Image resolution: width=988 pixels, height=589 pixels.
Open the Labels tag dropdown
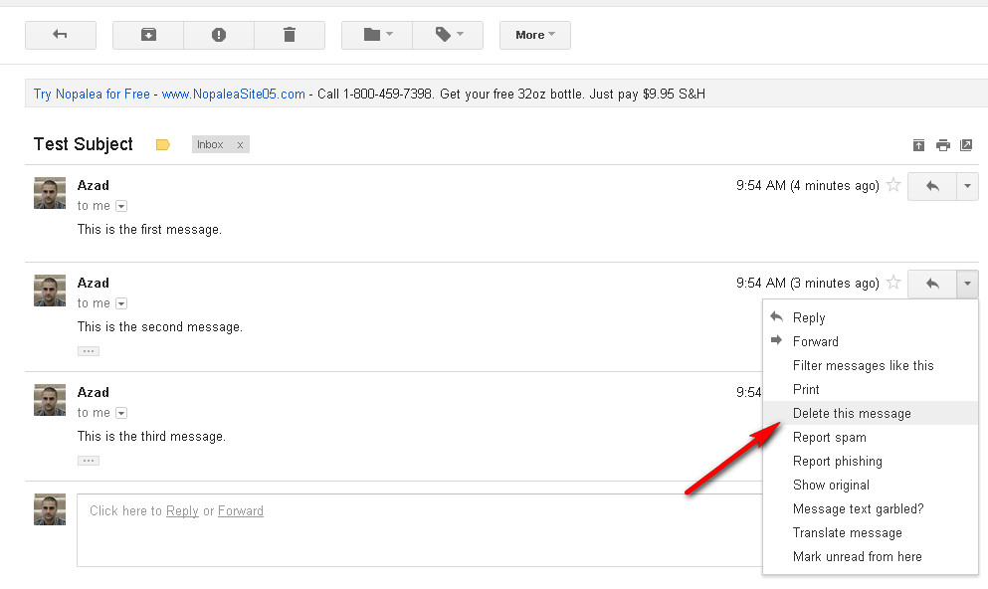[x=448, y=35]
